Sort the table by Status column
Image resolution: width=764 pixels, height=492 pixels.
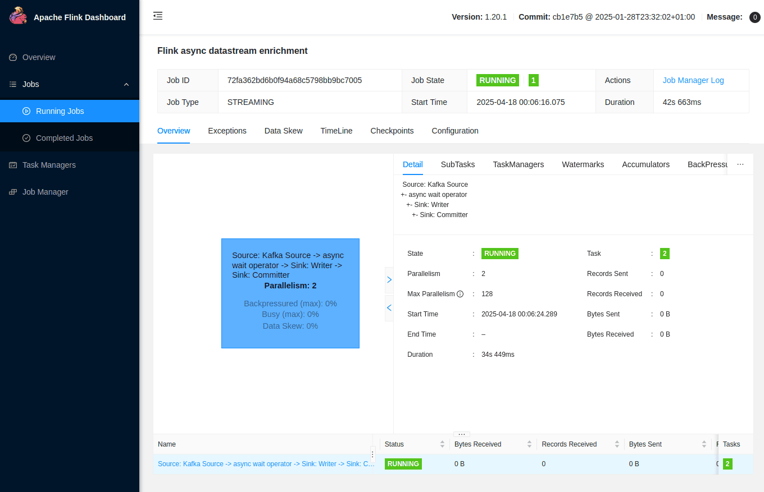442,444
